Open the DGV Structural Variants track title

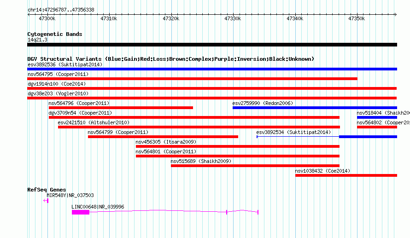[171, 59]
